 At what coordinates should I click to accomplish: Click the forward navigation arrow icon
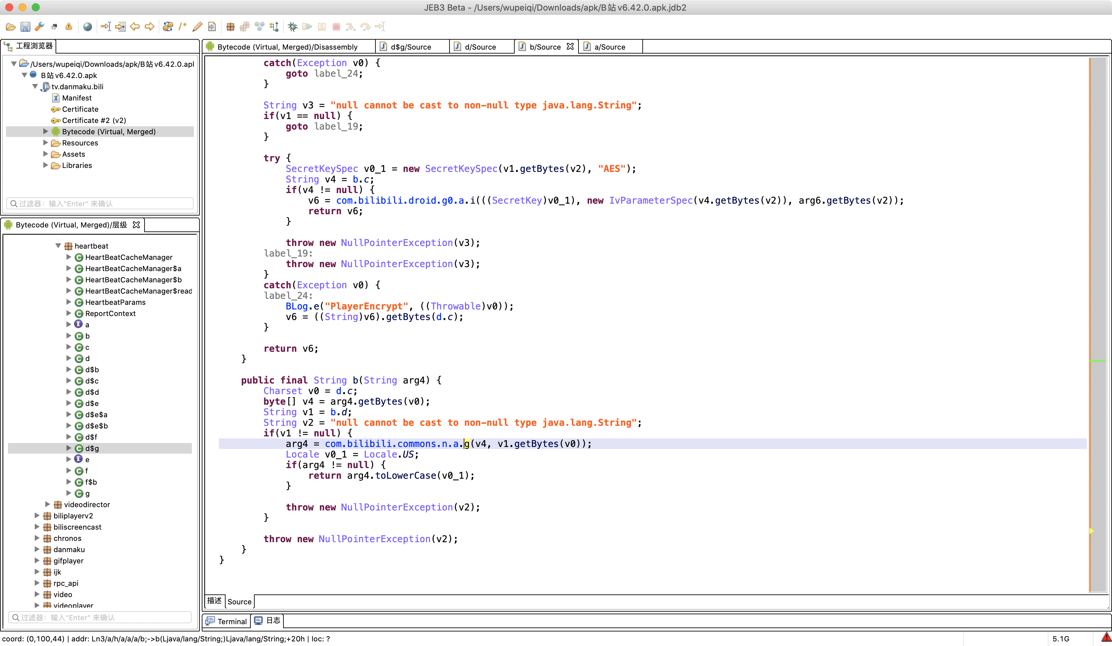point(150,27)
